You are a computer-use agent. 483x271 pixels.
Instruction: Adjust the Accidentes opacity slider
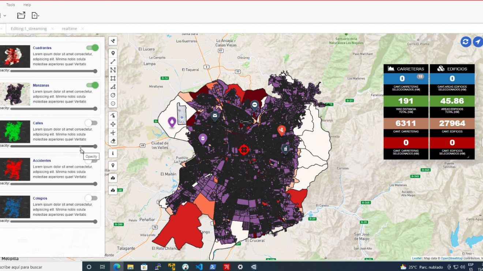click(x=53, y=184)
